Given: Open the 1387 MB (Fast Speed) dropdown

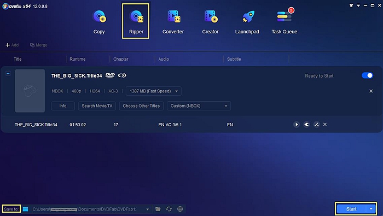Looking at the screenshot, I should pyautogui.click(x=154, y=91).
